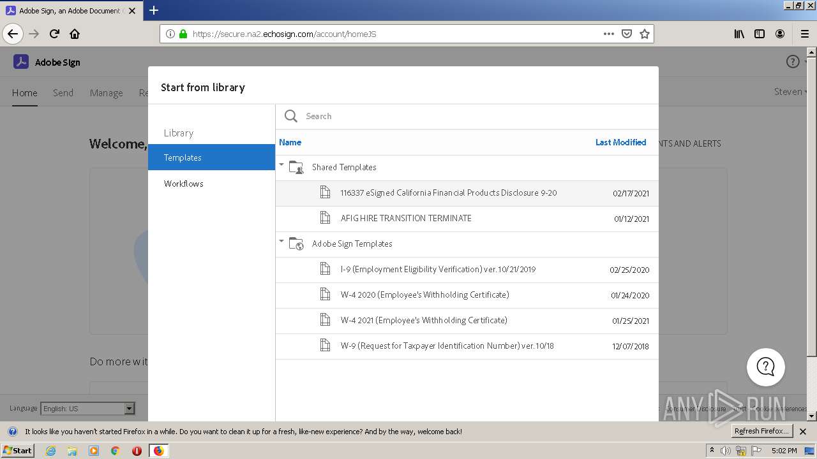The width and height of the screenshot is (817, 459).
Task: Launch Internet Explorer from taskbar
Action: click(50, 451)
